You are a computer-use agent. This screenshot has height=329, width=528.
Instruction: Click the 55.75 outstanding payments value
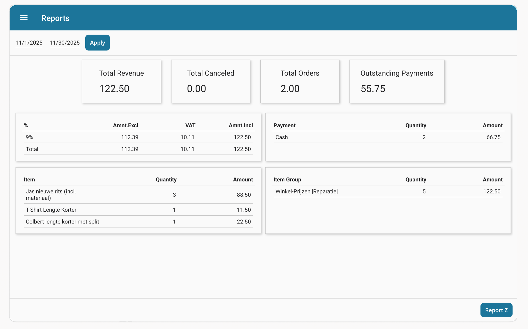pos(373,89)
